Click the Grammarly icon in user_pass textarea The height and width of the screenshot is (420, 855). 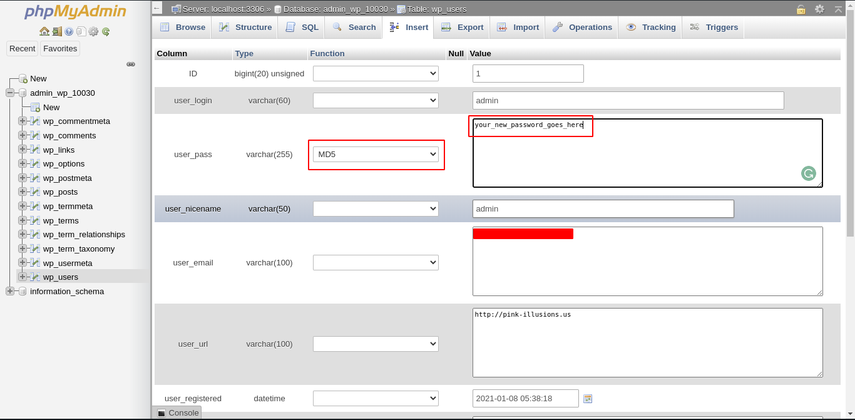click(x=808, y=173)
